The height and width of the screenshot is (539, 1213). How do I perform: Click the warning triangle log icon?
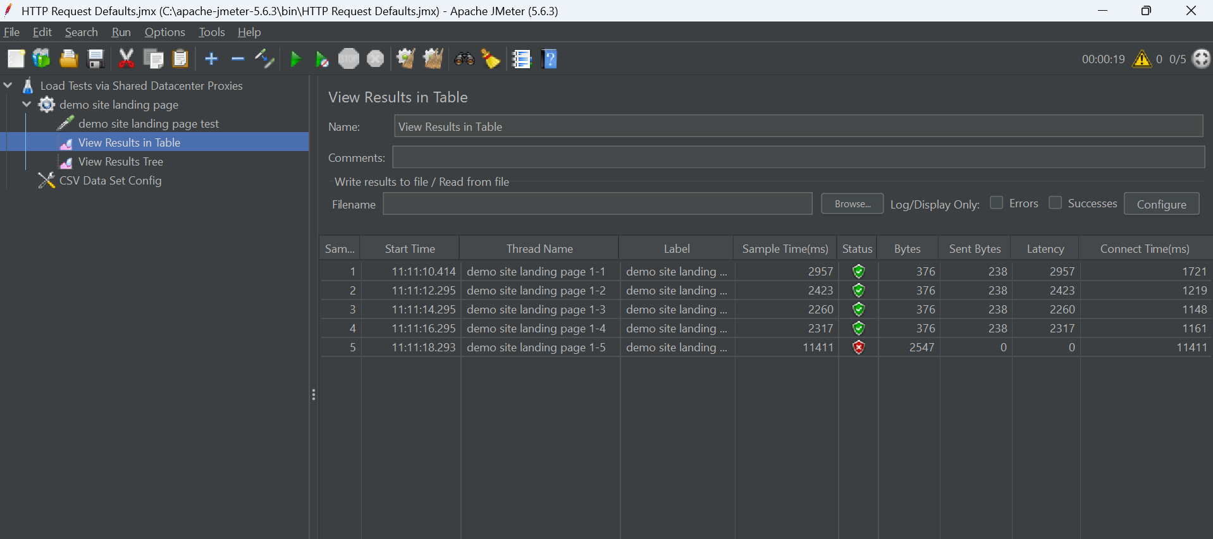[x=1142, y=59]
